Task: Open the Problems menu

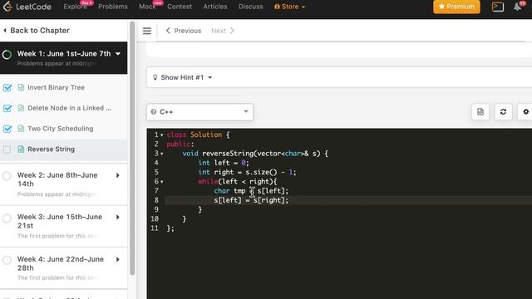Action: 113,7
